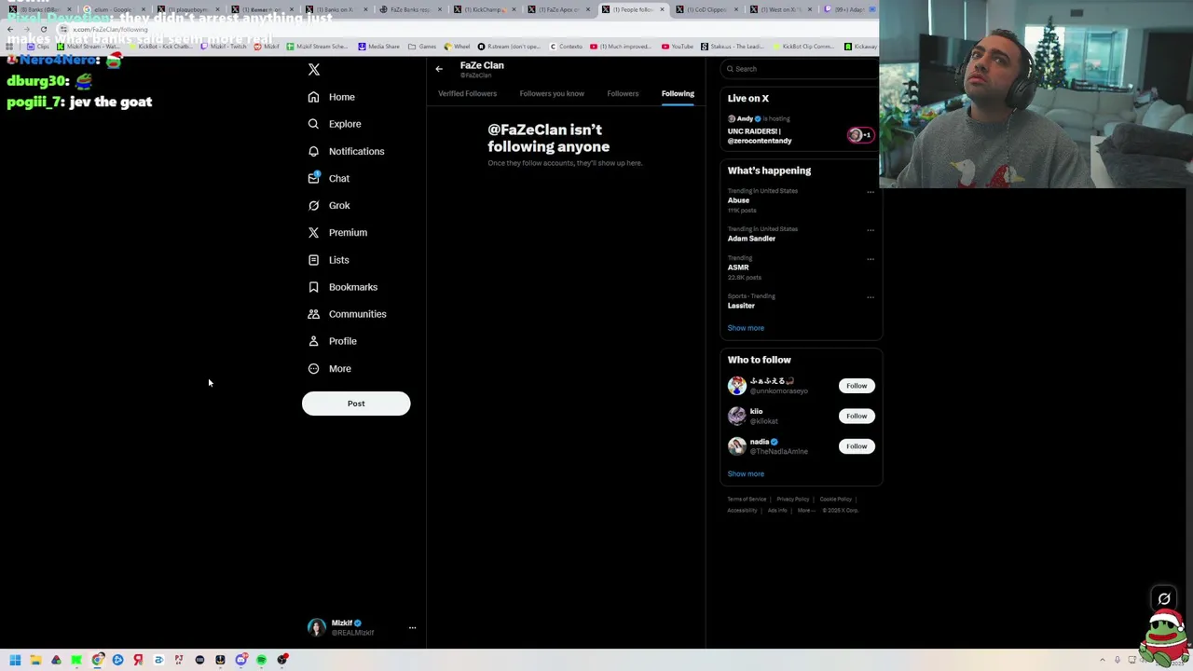The image size is (1193, 671).
Task: Open Bookmarks icon in sidebar
Action: (x=313, y=287)
